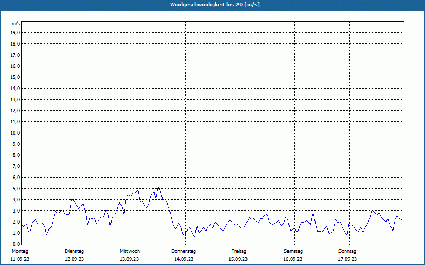Viewport: 425px width, 265px height.
Task: Click the 3,0 y-axis label
Action: click(x=16, y=210)
